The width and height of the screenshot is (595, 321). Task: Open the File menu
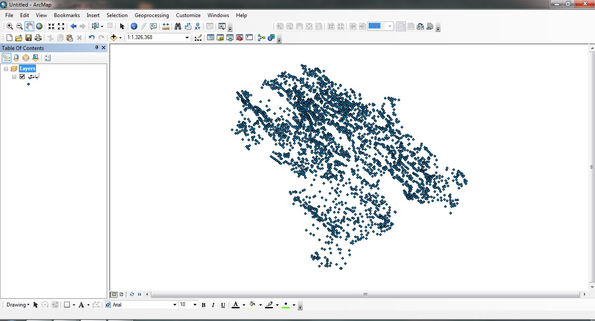(x=9, y=15)
